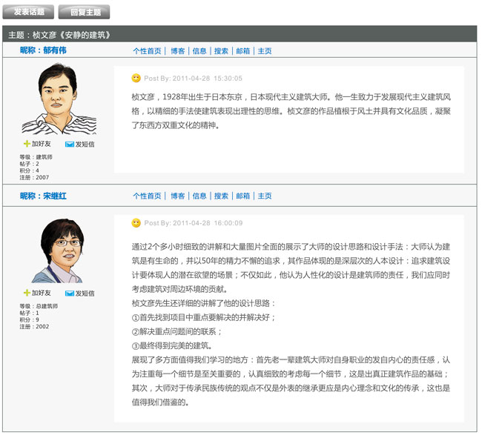Click envelope icon under 宋继红's avatar
482x438 pixels.
(70, 293)
